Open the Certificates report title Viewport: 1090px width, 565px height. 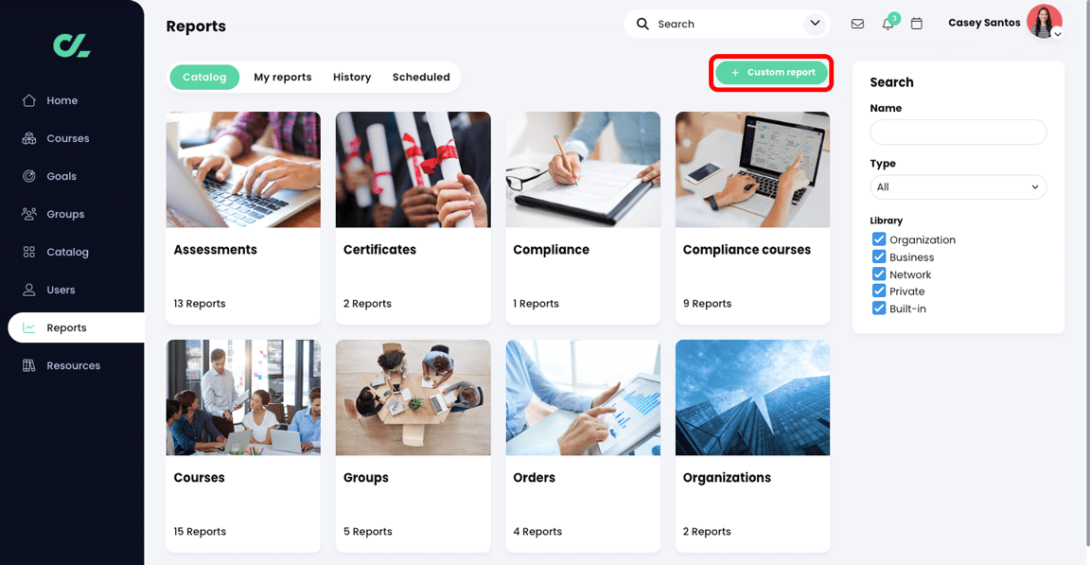[x=379, y=250]
